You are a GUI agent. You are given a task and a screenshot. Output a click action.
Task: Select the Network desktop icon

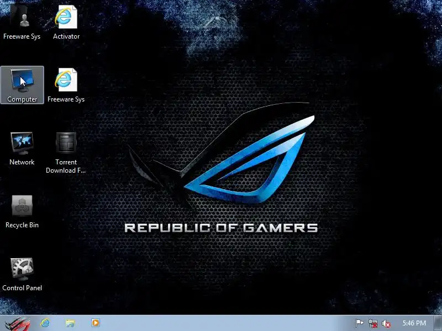point(22,148)
